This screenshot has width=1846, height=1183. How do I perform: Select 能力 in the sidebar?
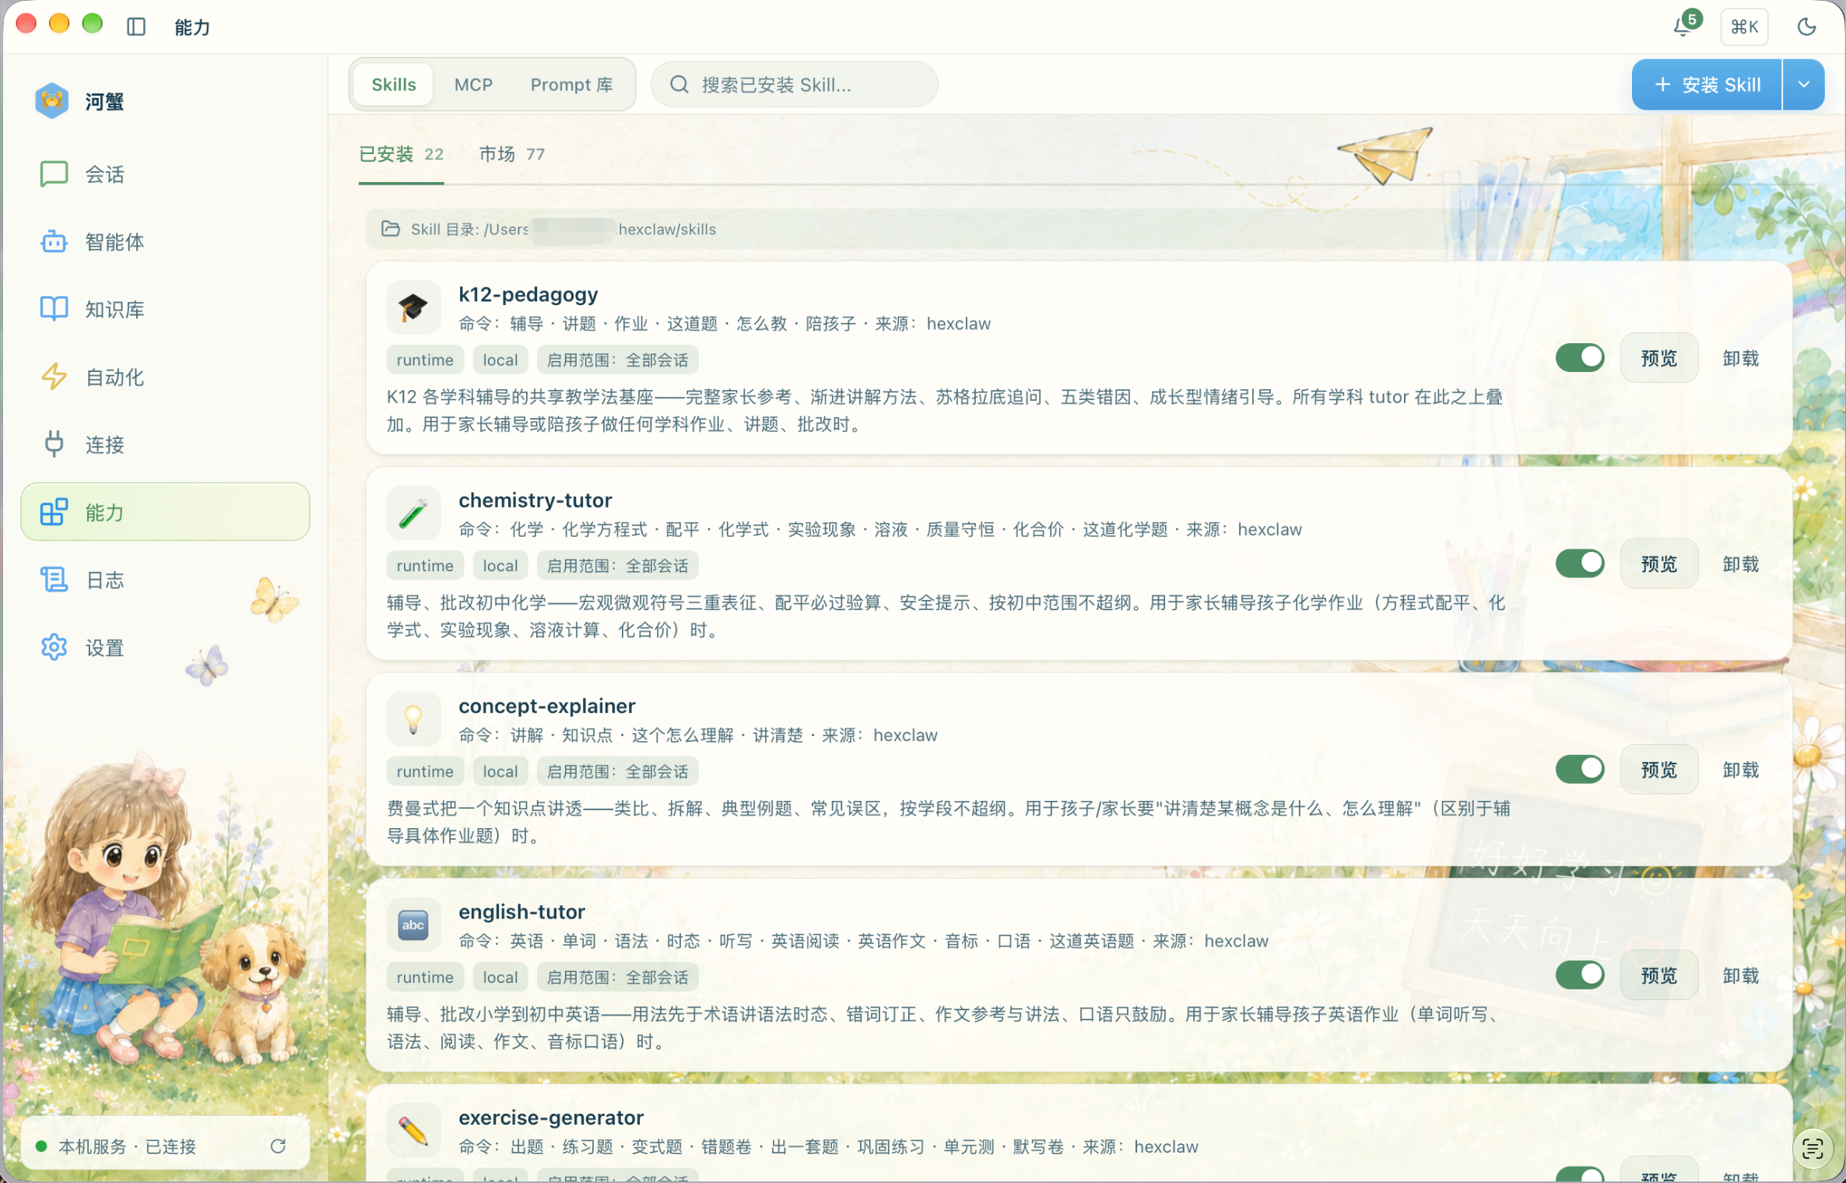165,512
